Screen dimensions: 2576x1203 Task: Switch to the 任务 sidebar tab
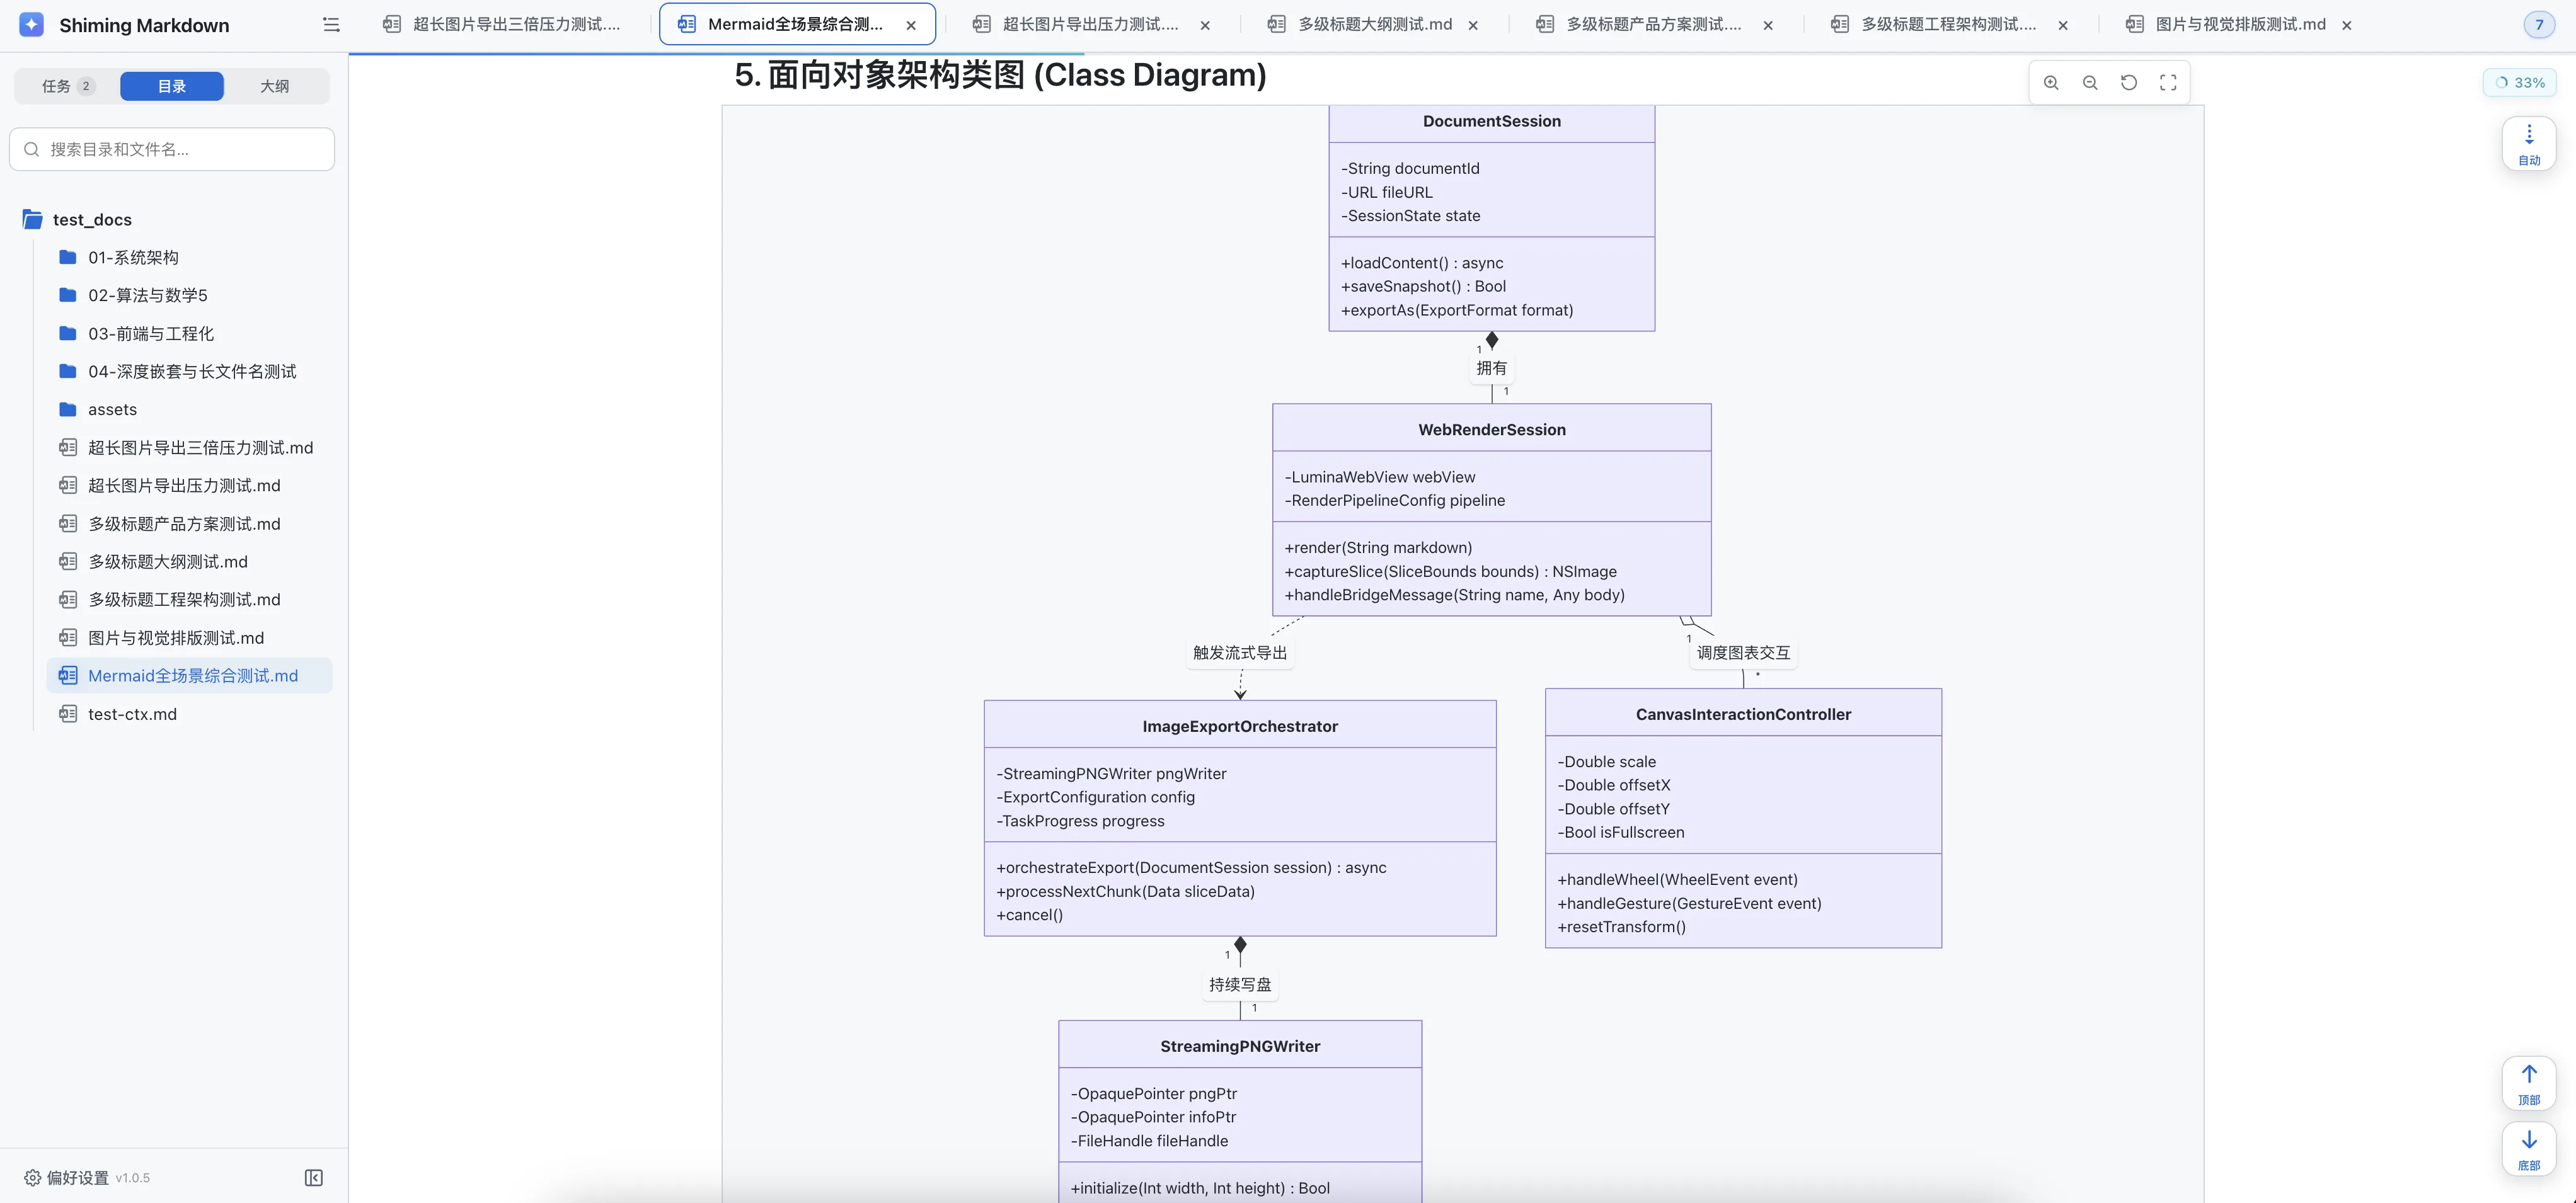pos(67,86)
